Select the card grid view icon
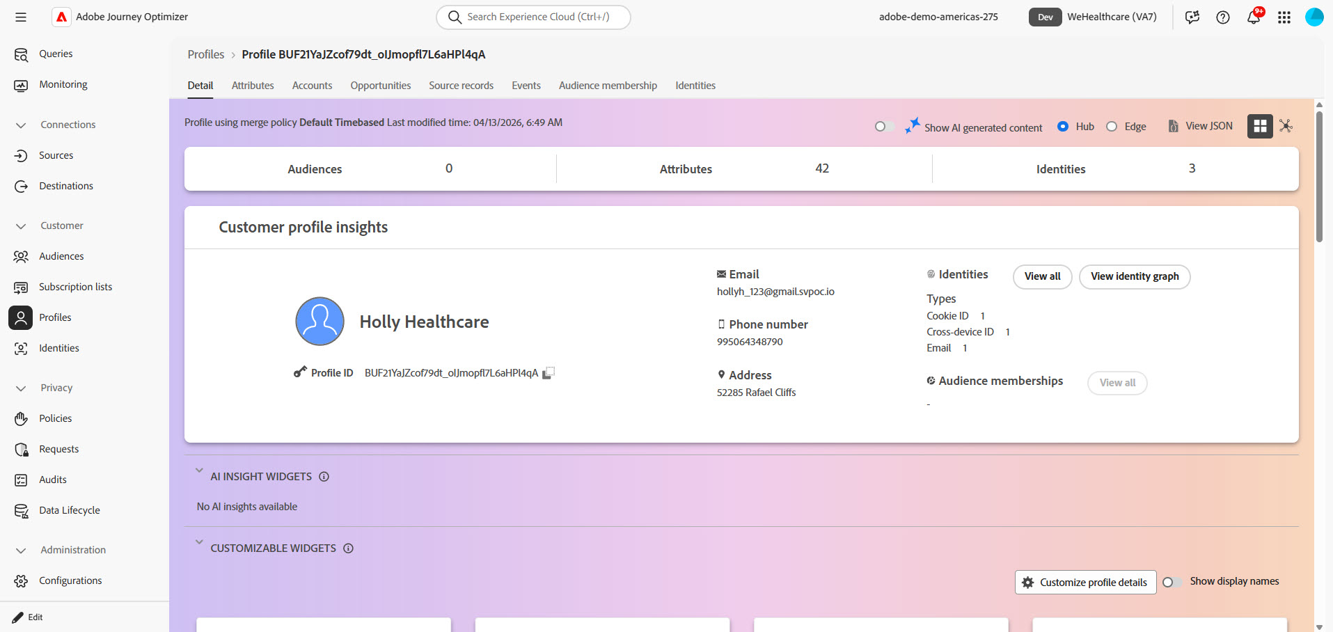Screen dimensions: 1333x632 (x=1260, y=126)
